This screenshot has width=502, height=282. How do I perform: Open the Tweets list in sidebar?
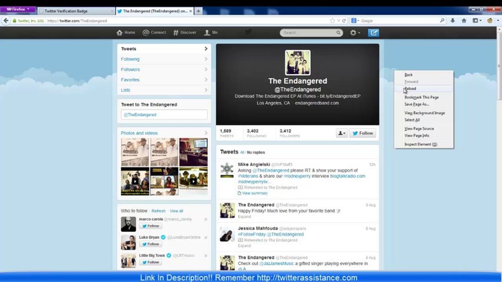[x=164, y=49]
